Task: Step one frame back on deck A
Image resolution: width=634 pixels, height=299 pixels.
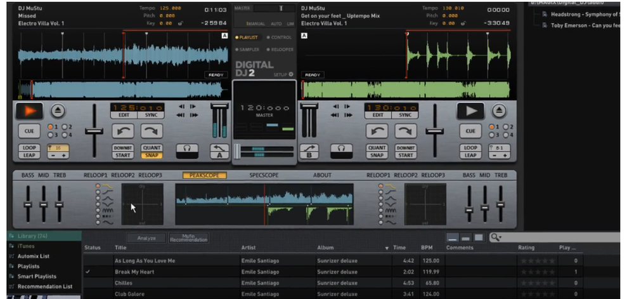Action: point(182,107)
